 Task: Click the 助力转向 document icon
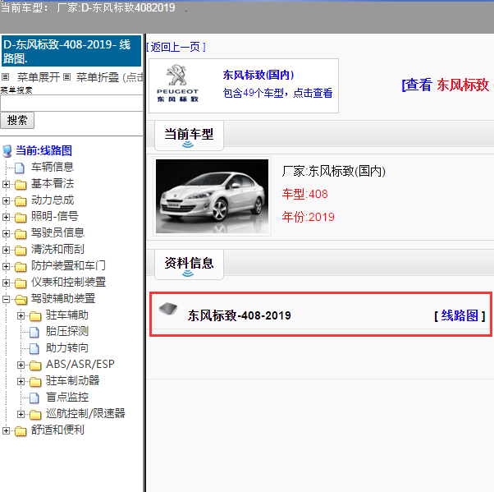click(34, 348)
